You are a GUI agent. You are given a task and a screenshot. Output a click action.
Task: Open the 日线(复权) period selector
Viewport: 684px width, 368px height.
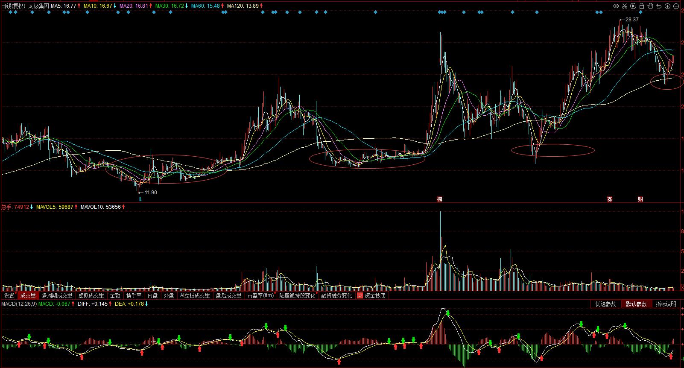tap(13, 6)
